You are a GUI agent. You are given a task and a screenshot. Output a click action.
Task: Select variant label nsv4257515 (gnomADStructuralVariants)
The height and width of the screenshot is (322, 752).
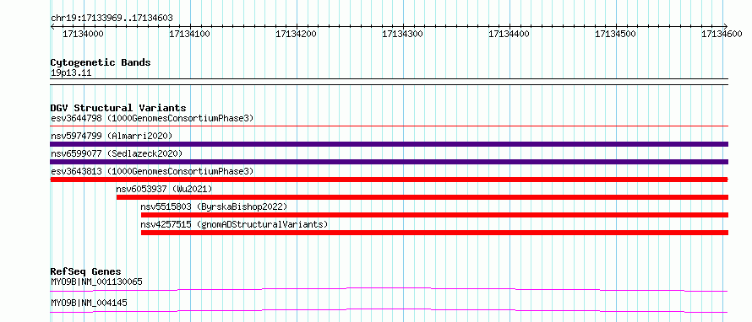click(235, 224)
